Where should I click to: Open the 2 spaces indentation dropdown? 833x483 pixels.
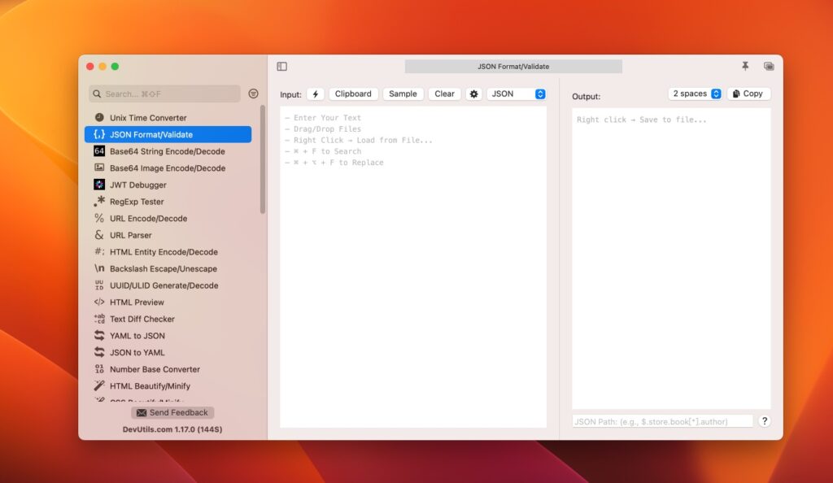click(694, 94)
